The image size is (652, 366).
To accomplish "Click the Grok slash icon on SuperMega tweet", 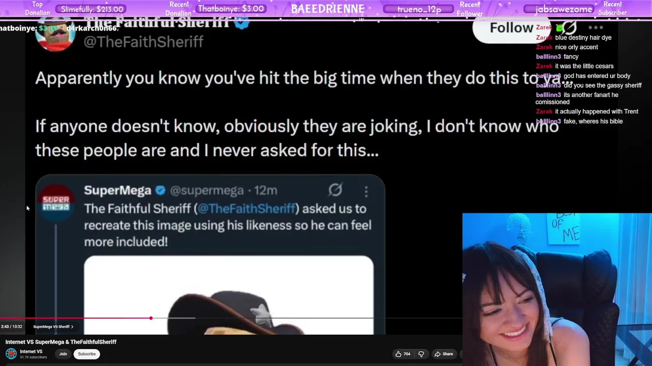I will pyautogui.click(x=335, y=190).
